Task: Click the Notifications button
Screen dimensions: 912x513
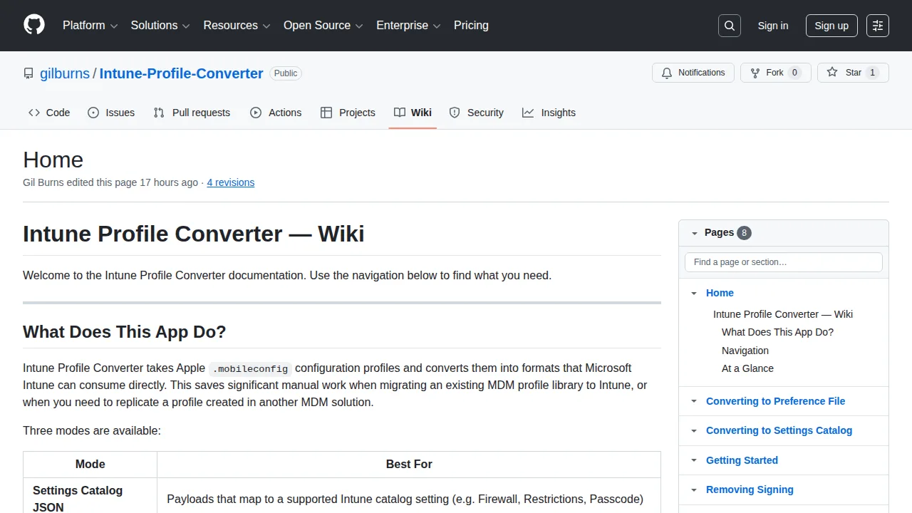Action: tap(693, 73)
